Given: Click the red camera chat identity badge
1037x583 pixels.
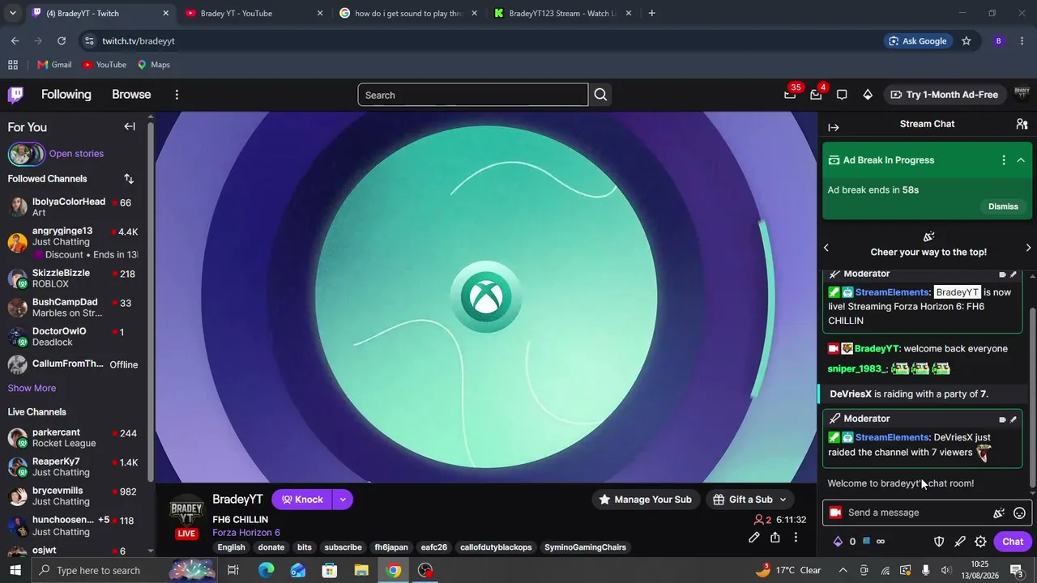Looking at the screenshot, I should point(835,513).
